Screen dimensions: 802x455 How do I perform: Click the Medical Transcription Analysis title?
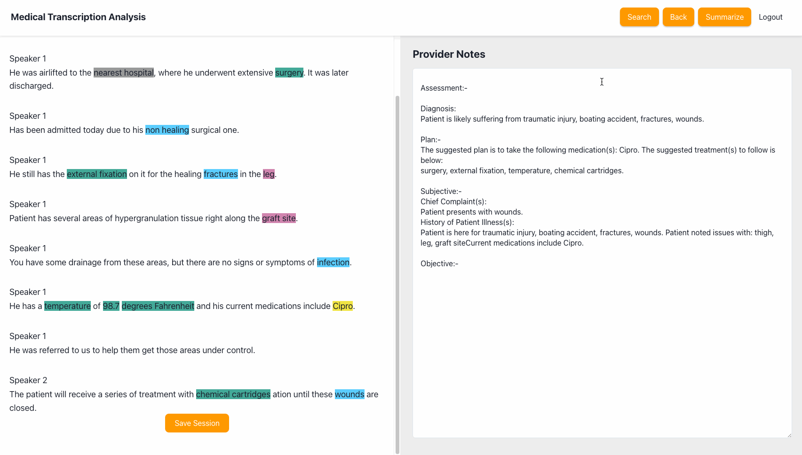tap(78, 17)
